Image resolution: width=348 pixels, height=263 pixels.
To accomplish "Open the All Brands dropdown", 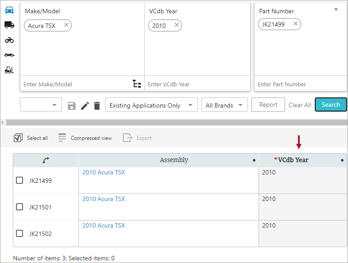I will (224, 105).
